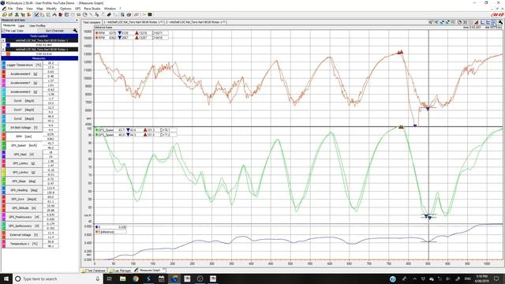Open the View menu
The image size is (505, 284).
coord(29,9)
